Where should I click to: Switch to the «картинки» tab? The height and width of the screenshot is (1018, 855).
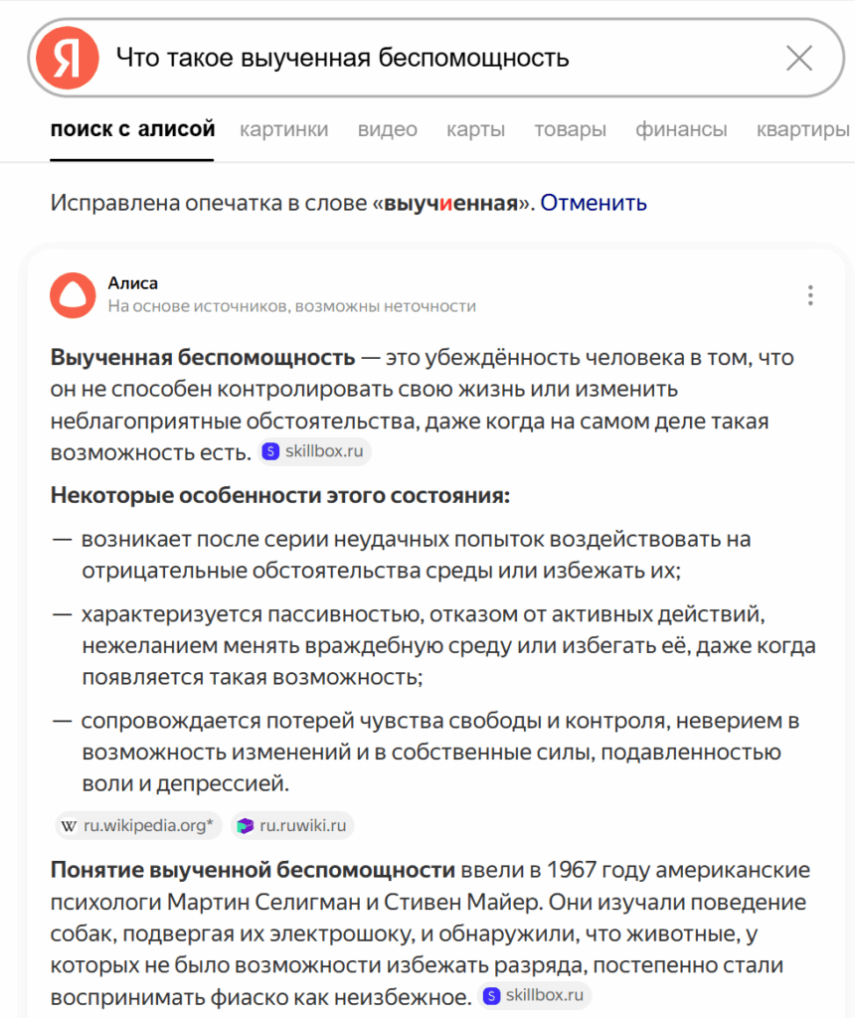click(283, 129)
